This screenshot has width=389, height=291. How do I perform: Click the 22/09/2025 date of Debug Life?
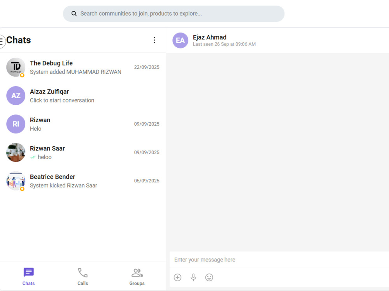[147, 67]
